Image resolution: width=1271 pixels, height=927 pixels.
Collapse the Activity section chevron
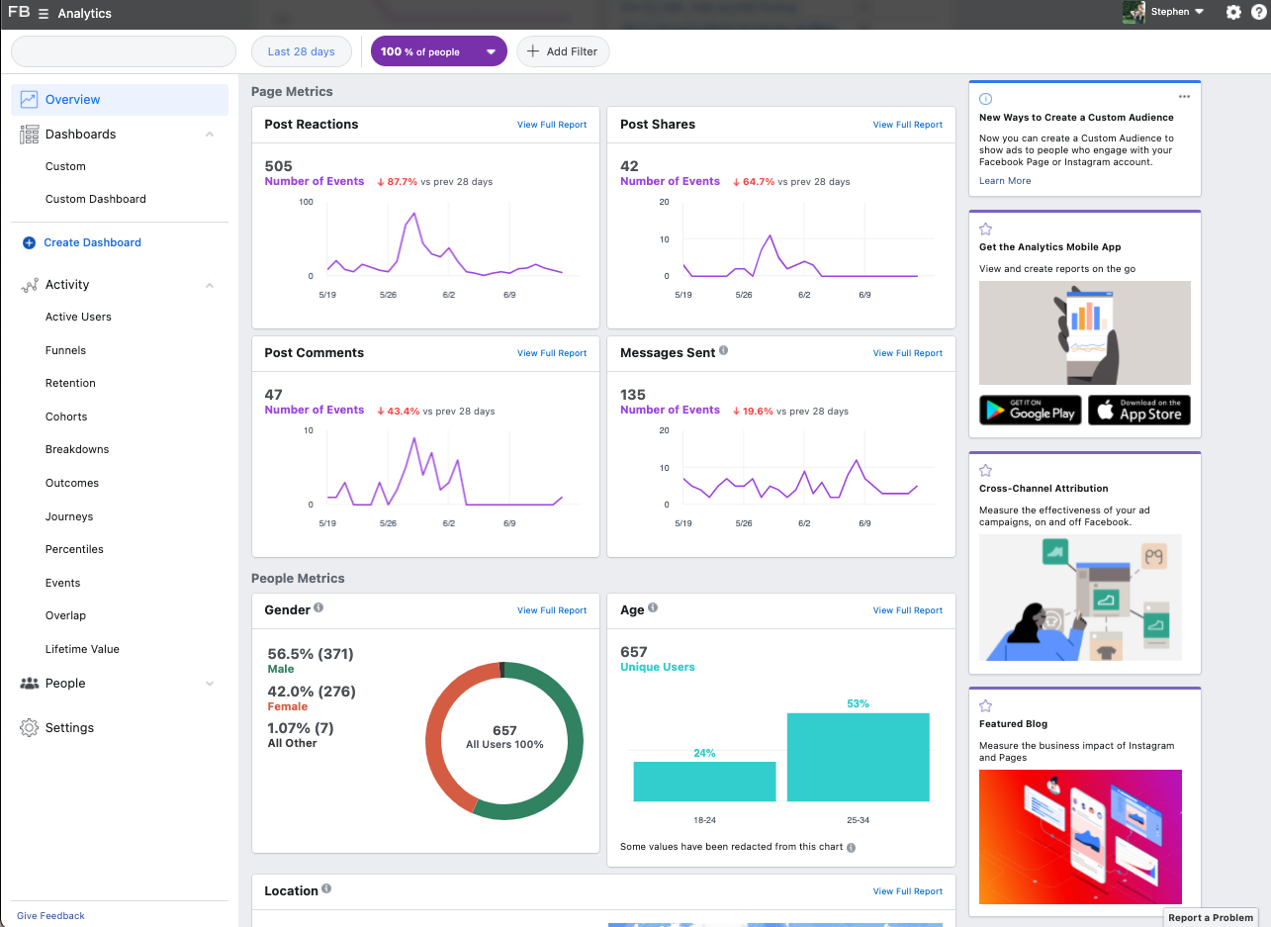210,285
